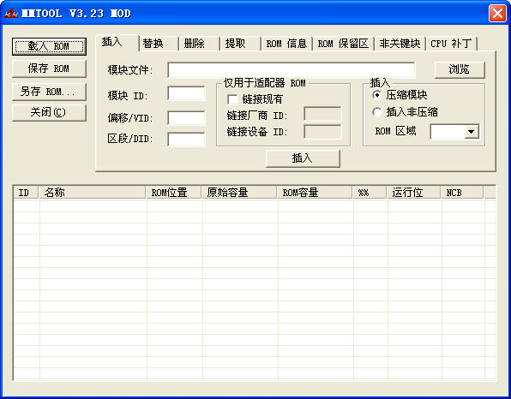This screenshot has width=511, height=399.
Task: Click the 模块文件 input field
Action: (x=292, y=70)
